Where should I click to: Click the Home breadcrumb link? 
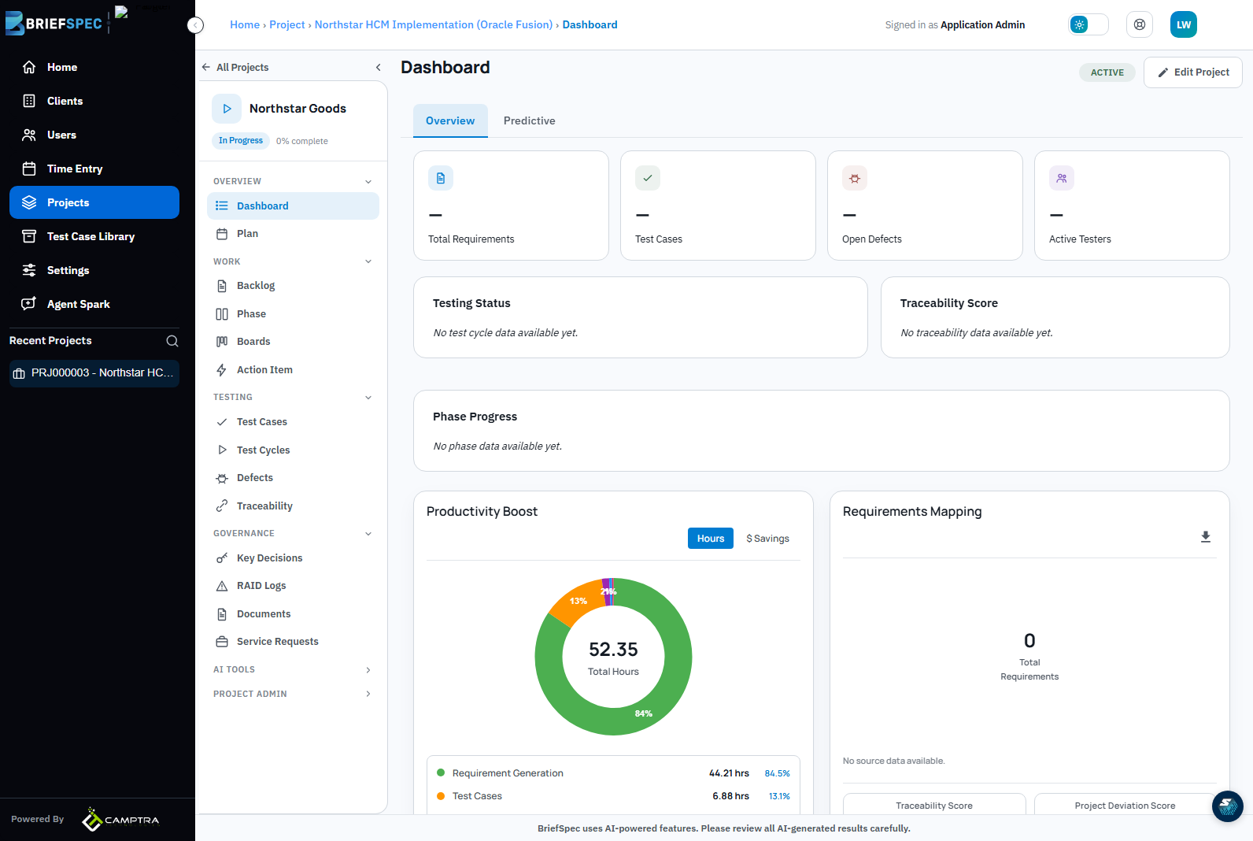coord(245,25)
